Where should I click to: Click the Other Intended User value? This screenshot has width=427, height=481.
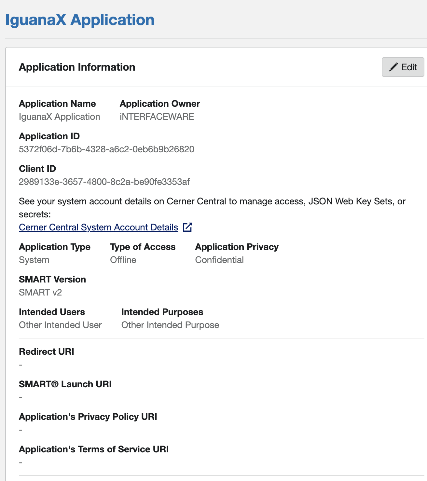[60, 325]
